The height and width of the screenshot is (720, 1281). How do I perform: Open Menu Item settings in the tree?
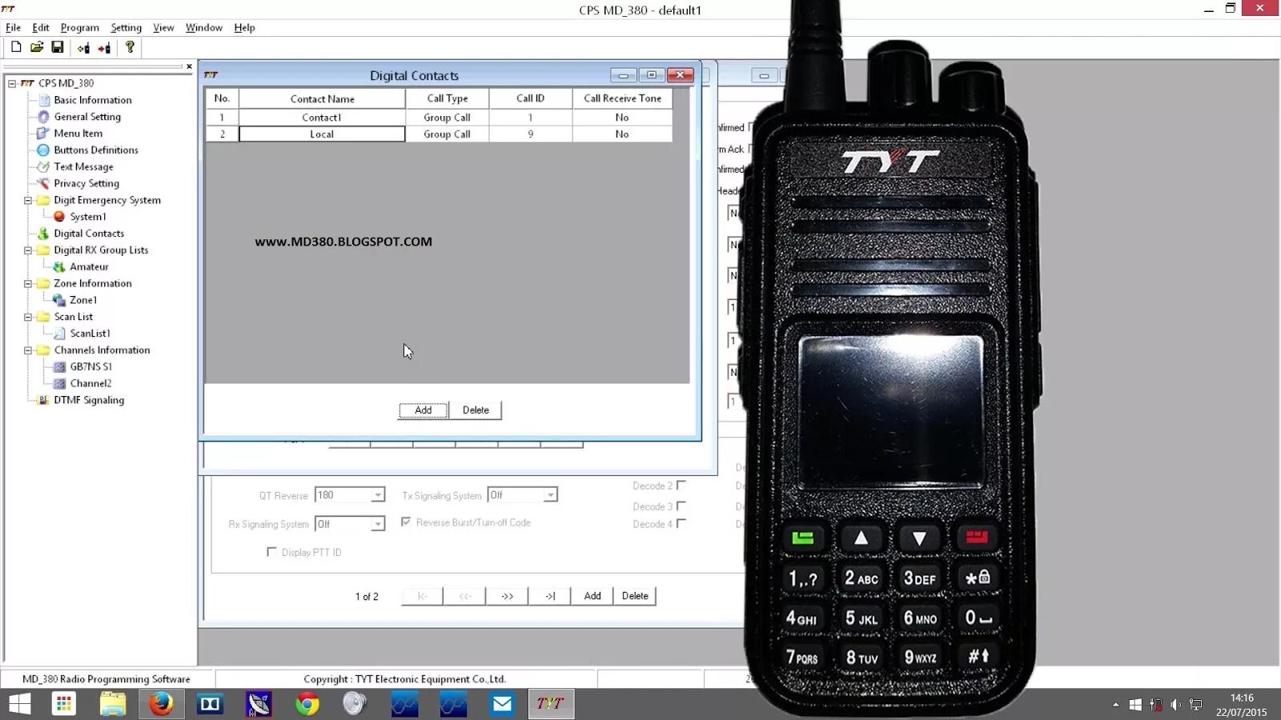pos(78,134)
